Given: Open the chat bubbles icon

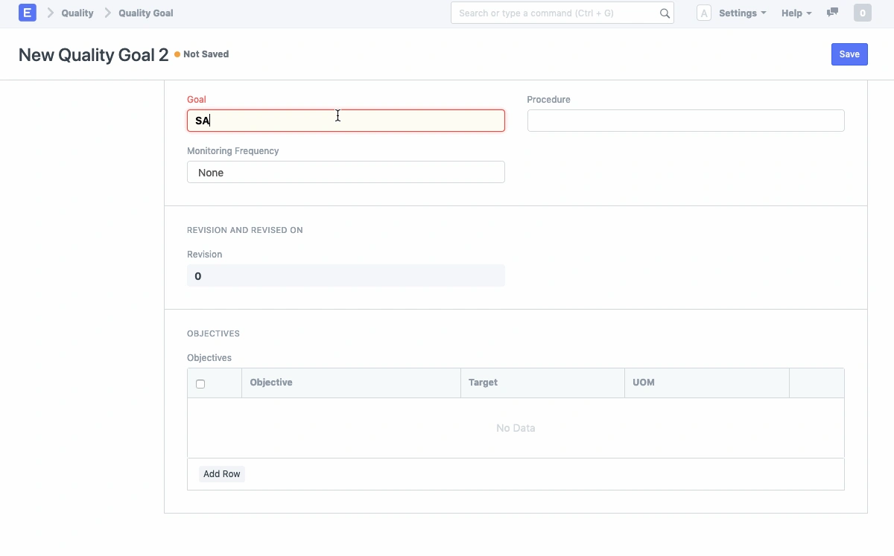Looking at the screenshot, I should click(x=832, y=13).
